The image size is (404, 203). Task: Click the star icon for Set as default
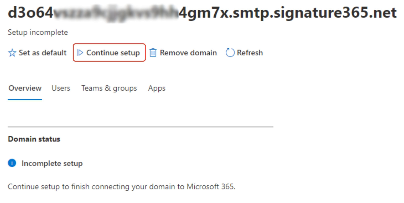click(12, 53)
